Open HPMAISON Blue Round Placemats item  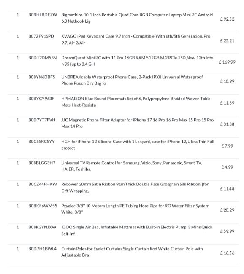[x=136, y=102]
